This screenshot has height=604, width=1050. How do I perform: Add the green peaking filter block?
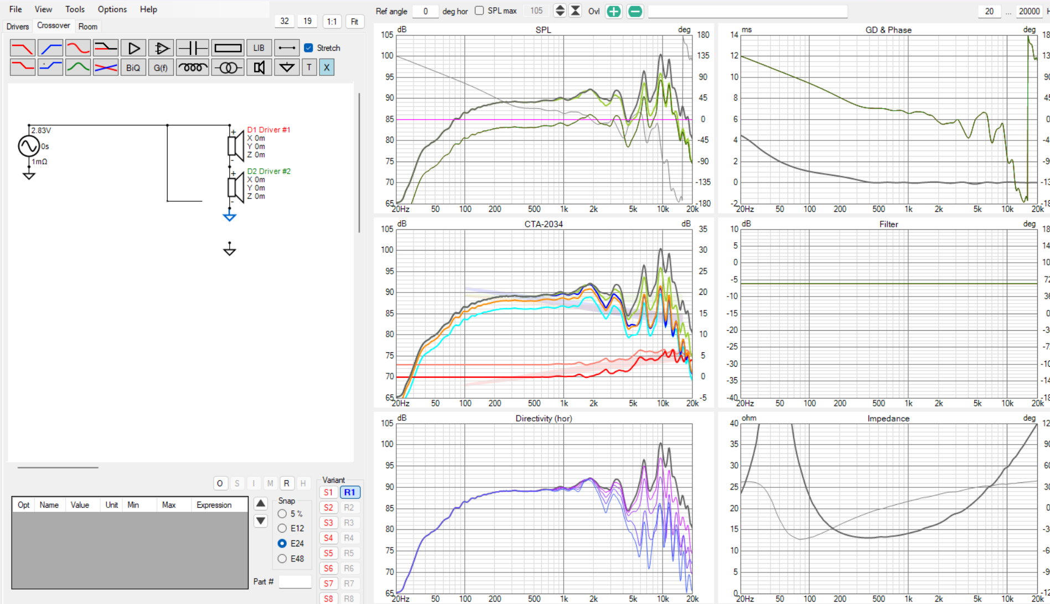[78, 67]
